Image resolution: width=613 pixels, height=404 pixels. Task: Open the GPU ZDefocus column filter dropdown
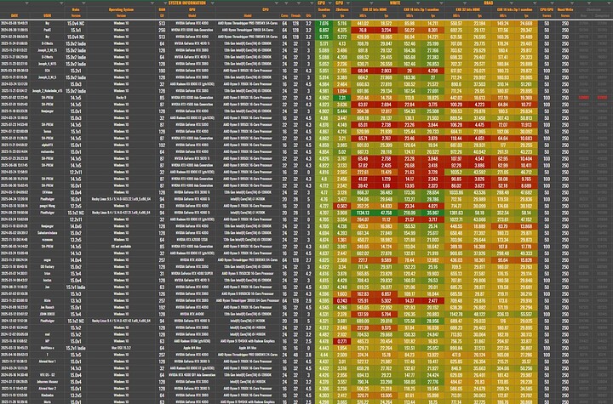[347, 3]
